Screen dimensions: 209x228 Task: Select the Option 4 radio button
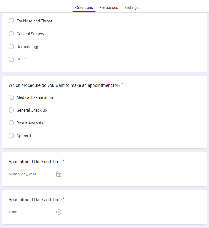11,136
